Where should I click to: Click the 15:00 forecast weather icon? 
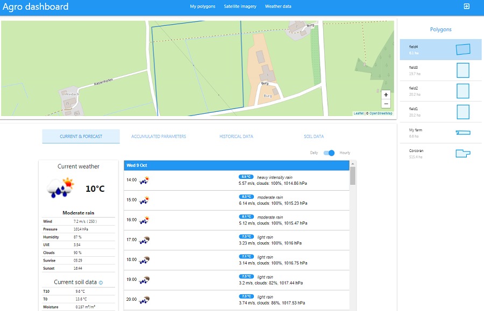(x=144, y=200)
